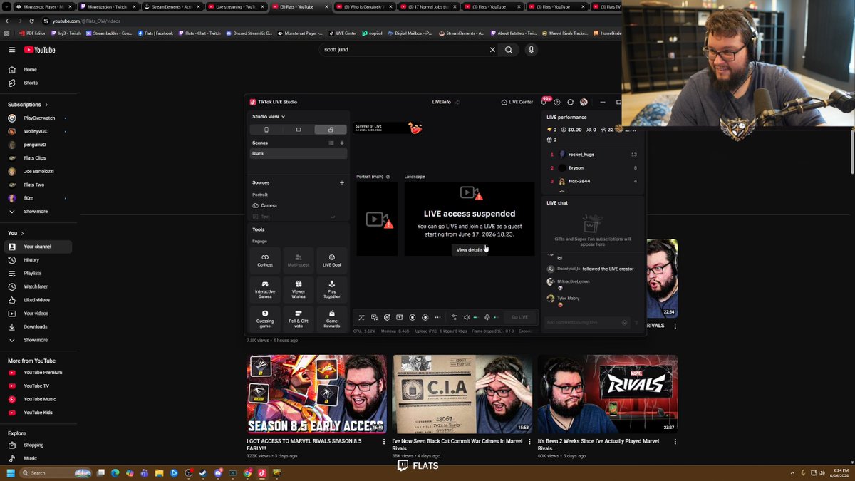
Task: Open the Play Together tool
Action: click(x=332, y=289)
